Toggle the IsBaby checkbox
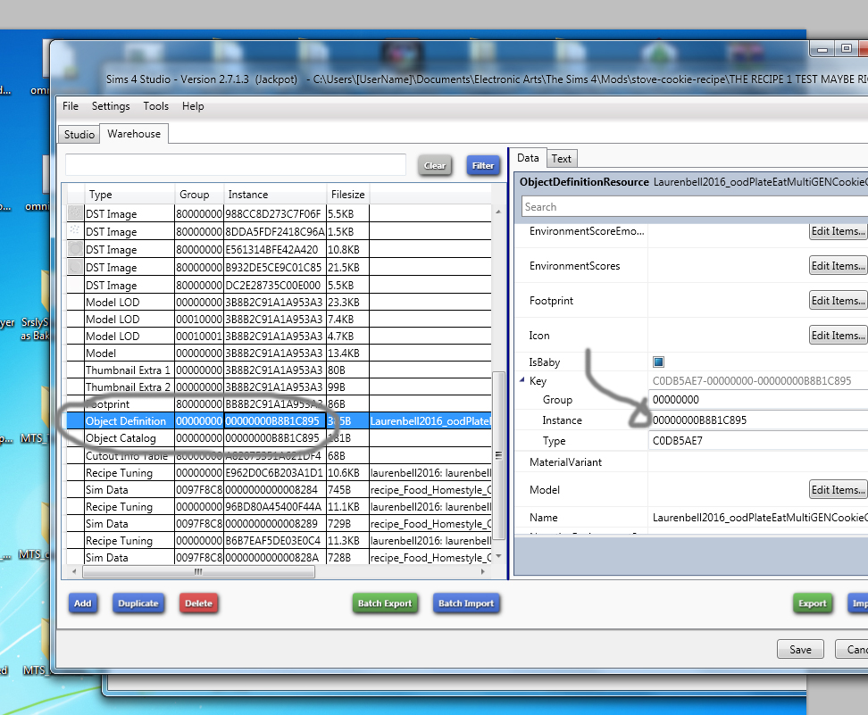The width and height of the screenshot is (868, 715). tap(658, 362)
